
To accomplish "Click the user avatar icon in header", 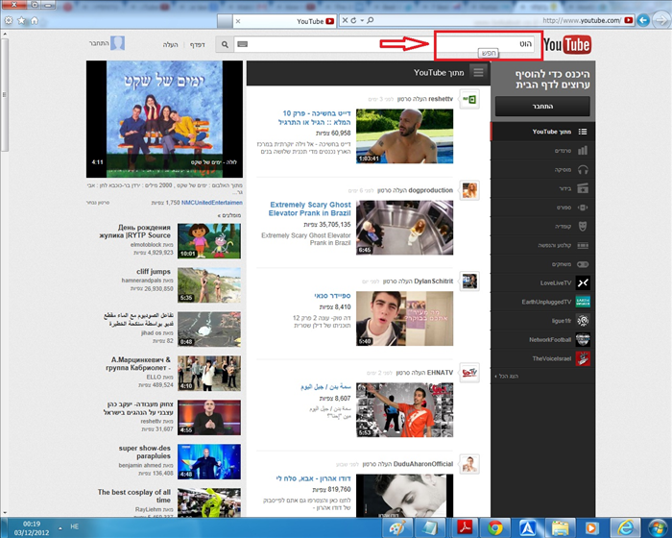I will pos(117,43).
